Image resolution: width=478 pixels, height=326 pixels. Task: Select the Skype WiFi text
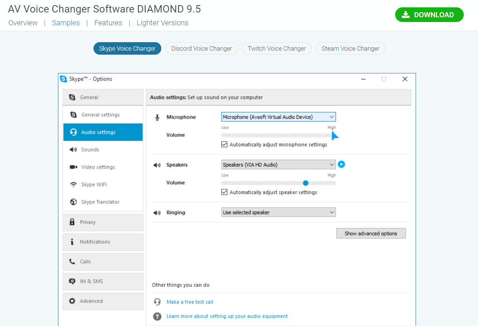(94, 184)
